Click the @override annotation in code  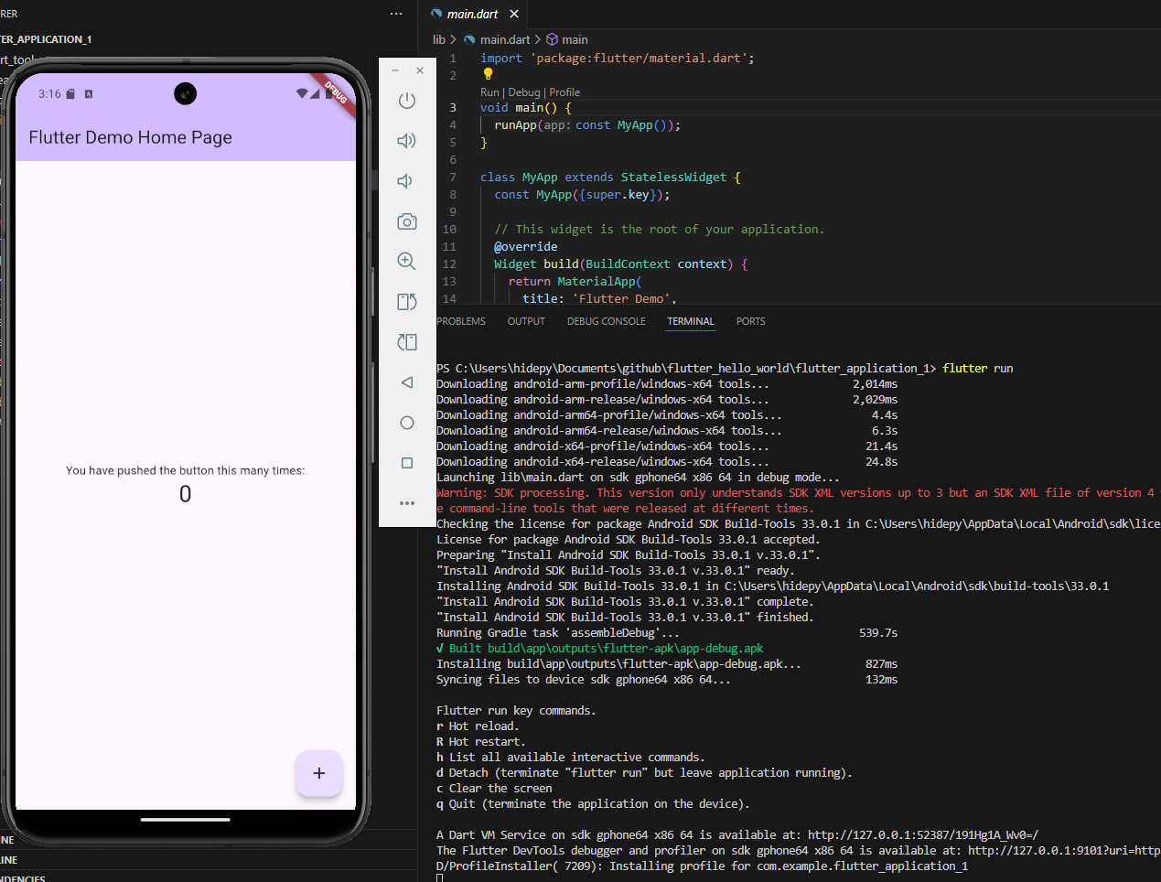click(x=526, y=247)
